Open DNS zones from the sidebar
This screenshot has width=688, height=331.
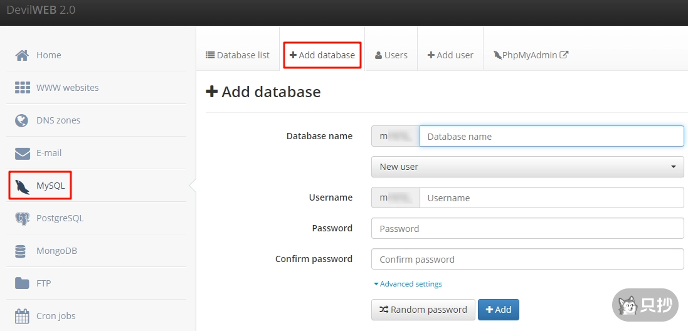point(96,120)
